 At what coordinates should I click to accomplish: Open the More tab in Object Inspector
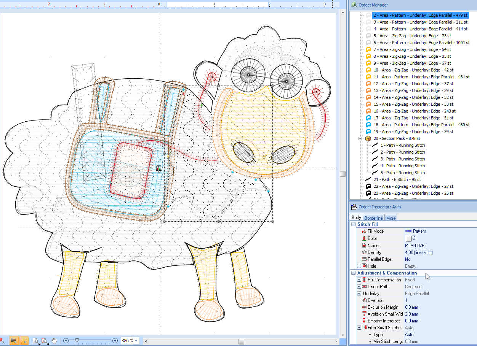(391, 217)
